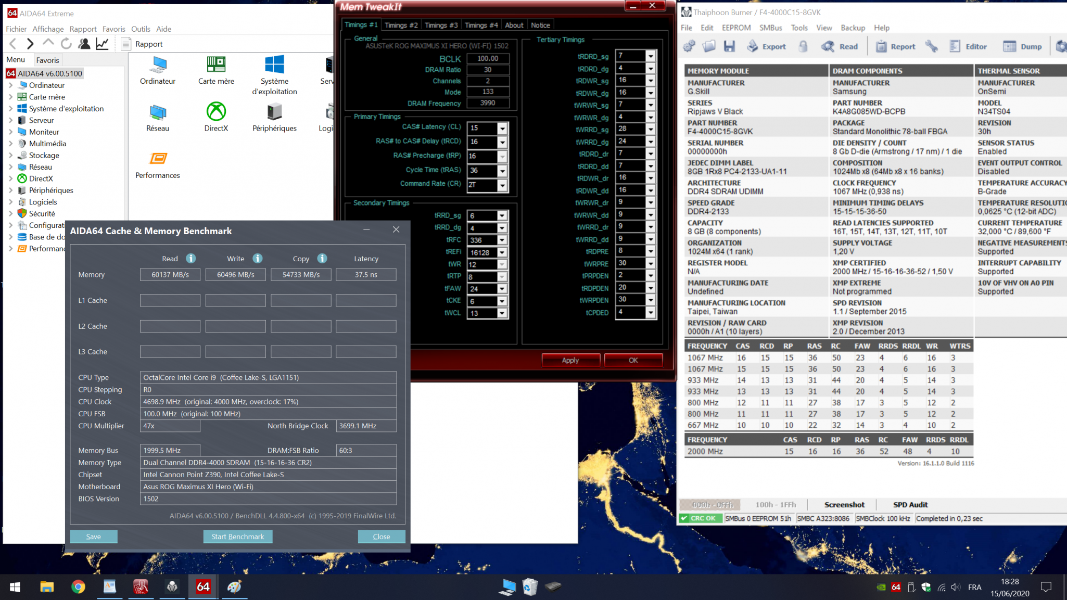Open the folder icon in Thaiphoon Burner toolbar
The image size is (1067, 600).
[709, 46]
